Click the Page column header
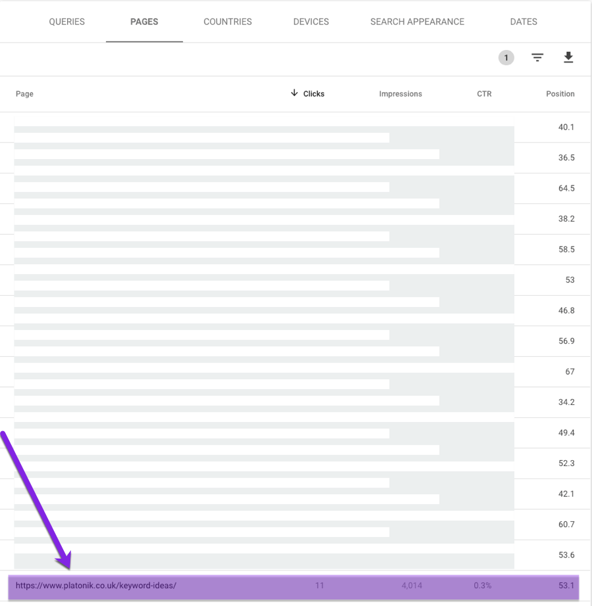Image resolution: width=592 pixels, height=606 pixels. 24,94
